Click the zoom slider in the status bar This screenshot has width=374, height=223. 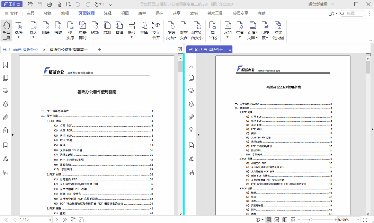[x=310, y=220]
